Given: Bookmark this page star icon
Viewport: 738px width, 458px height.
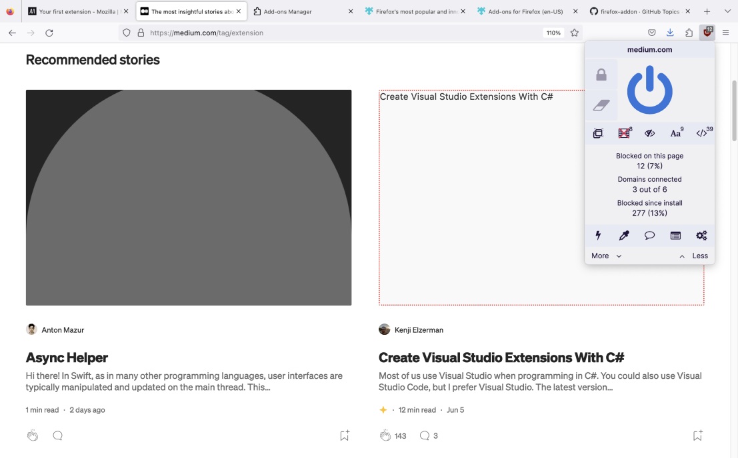Looking at the screenshot, I should click(574, 33).
